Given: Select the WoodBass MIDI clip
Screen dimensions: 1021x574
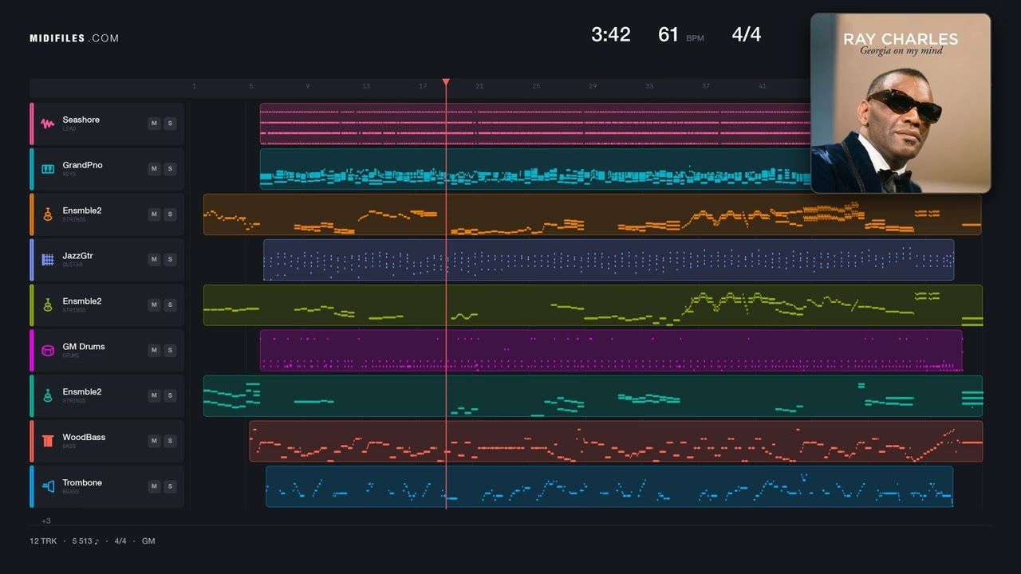Looking at the screenshot, I should [x=616, y=441].
